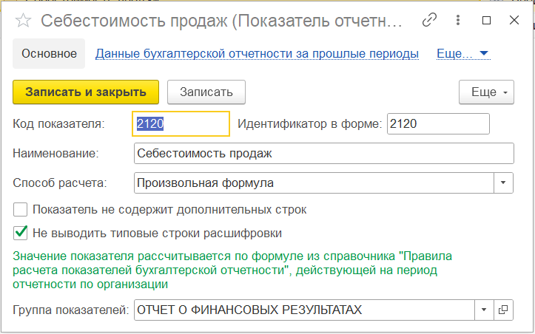Open the selected Группа показателей item
Viewport: 535px width, 334px height.
click(x=503, y=310)
